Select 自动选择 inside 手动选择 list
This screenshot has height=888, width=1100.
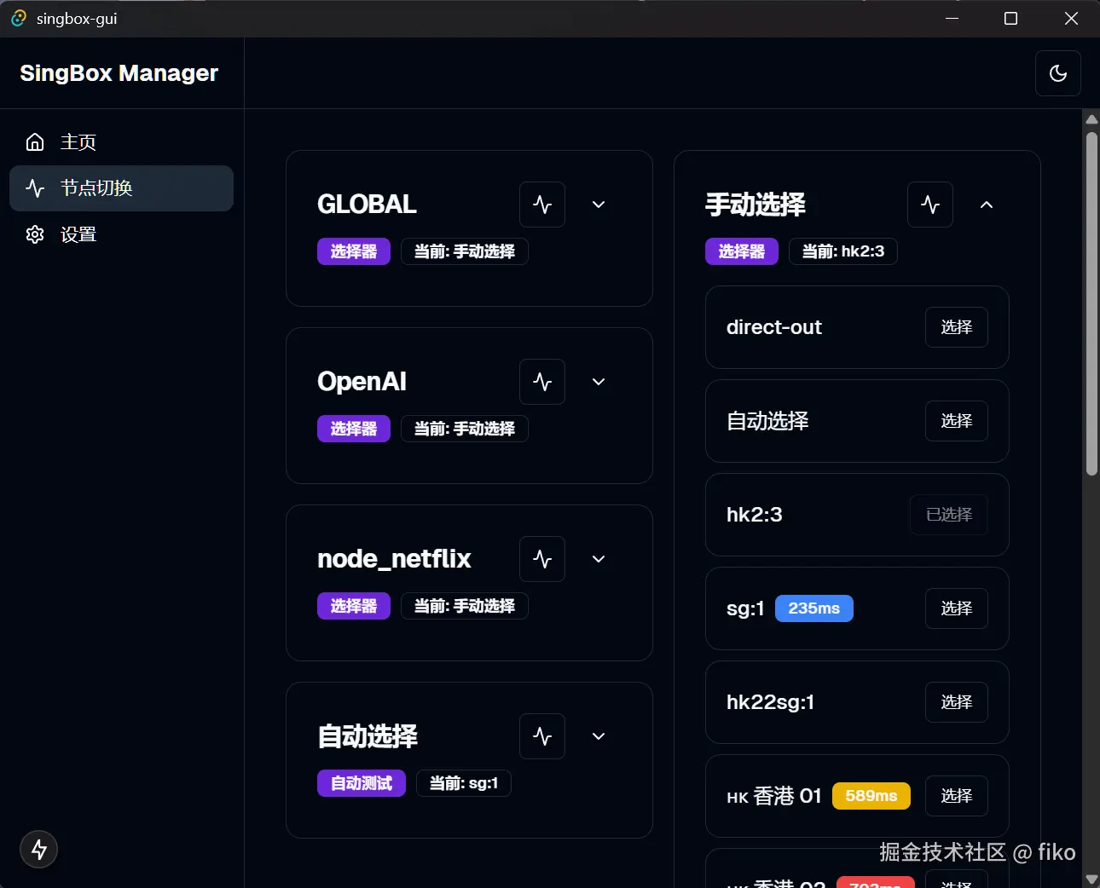coord(957,421)
